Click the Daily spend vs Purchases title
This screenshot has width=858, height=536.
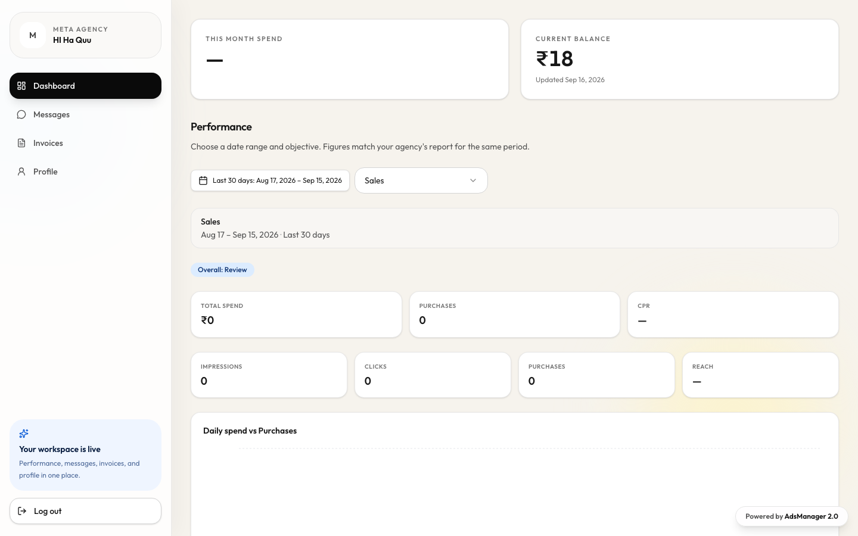click(250, 431)
